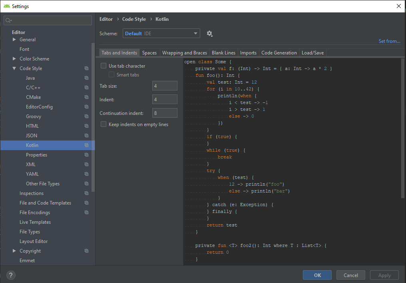Expand the General tree item
The width and height of the screenshot is (406, 283).
pyautogui.click(x=14, y=39)
